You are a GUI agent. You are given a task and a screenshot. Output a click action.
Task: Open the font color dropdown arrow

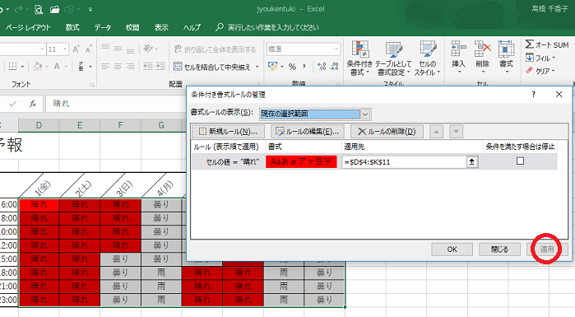67,67
